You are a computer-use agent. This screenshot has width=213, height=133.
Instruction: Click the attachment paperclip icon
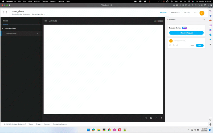click(x=177, y=45)
